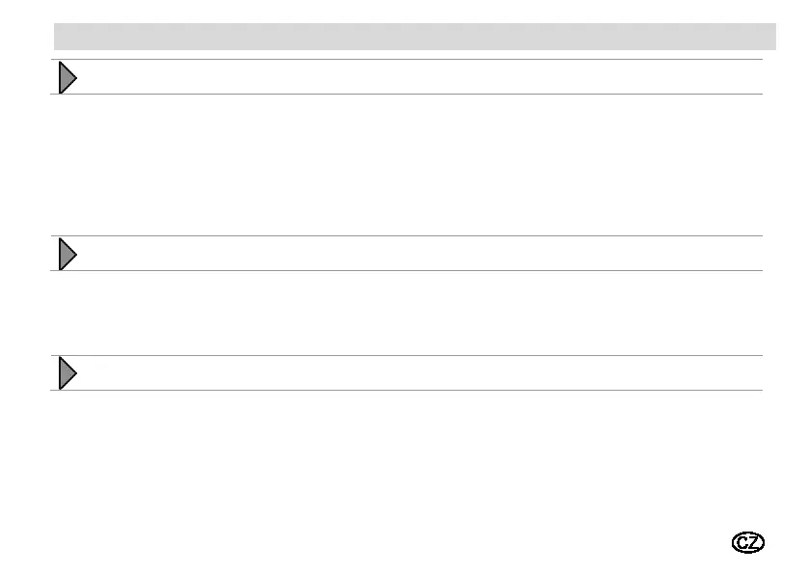Screen dimensions: 809x574
Task: Select the first section heading row
Action: coord(407,77)
